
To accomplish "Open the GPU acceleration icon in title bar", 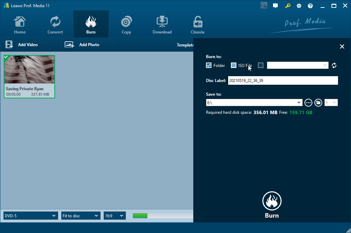I will (x=264, y=5).
